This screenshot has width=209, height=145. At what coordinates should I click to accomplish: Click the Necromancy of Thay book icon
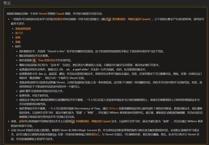pyautogui.click(x=34, y=60)
